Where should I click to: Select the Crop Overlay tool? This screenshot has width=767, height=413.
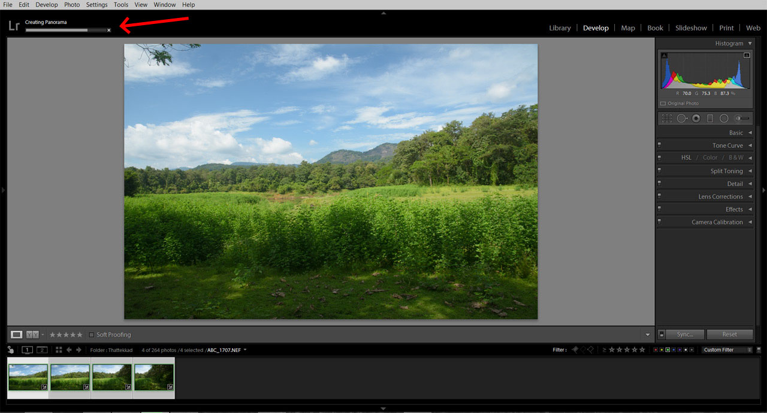pos(666,119)
